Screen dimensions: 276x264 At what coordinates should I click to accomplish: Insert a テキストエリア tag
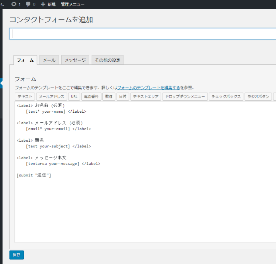(x=146, y=96)
